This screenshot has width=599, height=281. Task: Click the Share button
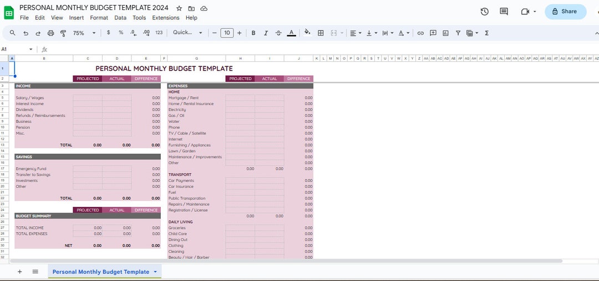[x=565, y=12]
